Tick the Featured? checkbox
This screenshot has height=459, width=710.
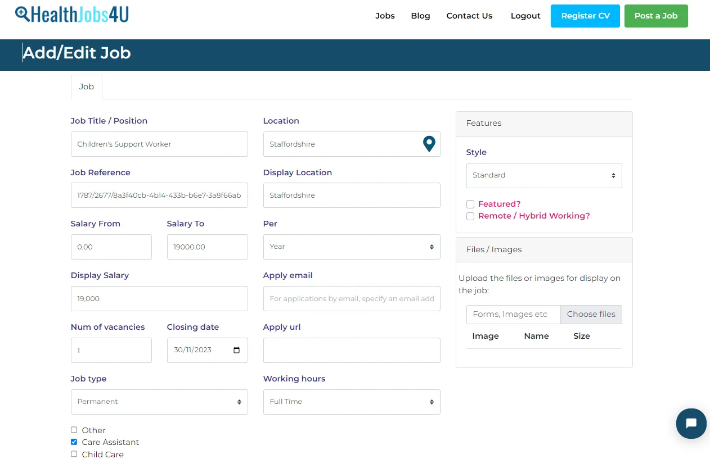[x=470, y=204]
